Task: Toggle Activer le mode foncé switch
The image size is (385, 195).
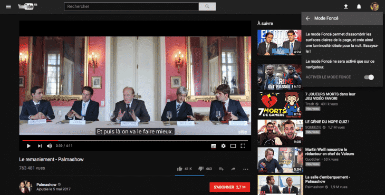Action: point(369,77)
